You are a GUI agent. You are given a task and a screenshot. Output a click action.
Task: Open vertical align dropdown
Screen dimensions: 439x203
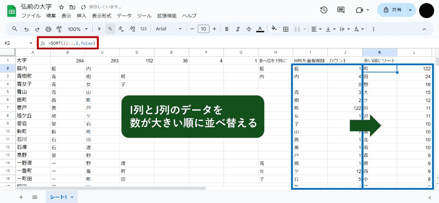tap(331, 29)
